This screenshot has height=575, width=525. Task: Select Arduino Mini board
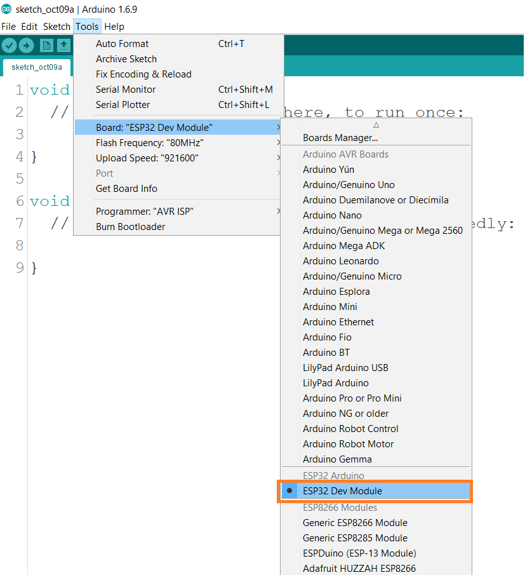point(376,307)
